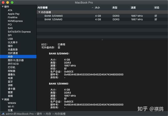Select SAS in the sidebar
Viewport: 168px width, 116px height.
tap(10, 28)
